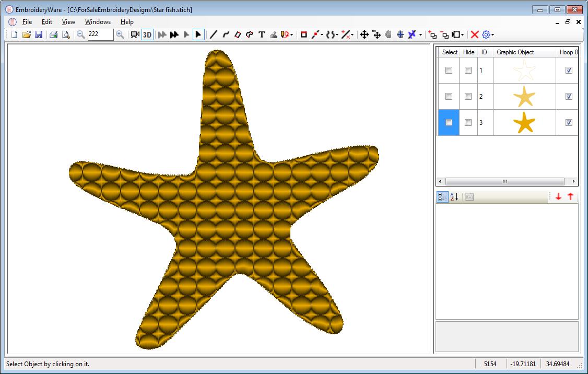Select the straight line drawing tool
The height and width of the screenshot is (374, 588).
click(x=214, y=34)
